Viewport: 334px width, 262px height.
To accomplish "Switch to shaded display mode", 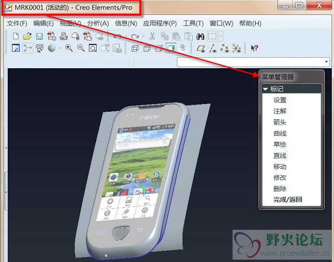I will 171,48.
